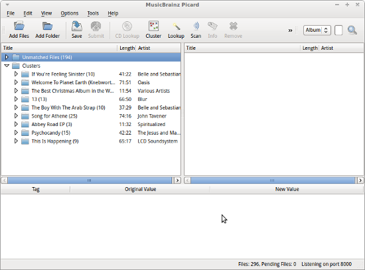365x270 pixels.
Task: Expand The Best Christmas Album cluster
Action: click(16, 91)
